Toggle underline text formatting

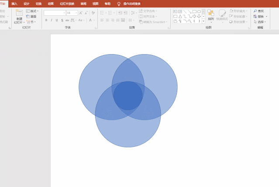tap(56, 20)
